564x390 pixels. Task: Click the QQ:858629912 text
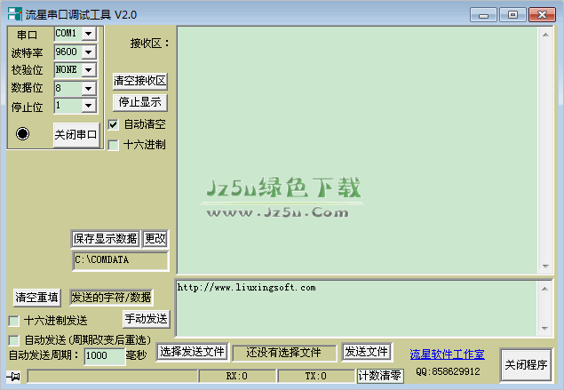(x=448, y=371)
